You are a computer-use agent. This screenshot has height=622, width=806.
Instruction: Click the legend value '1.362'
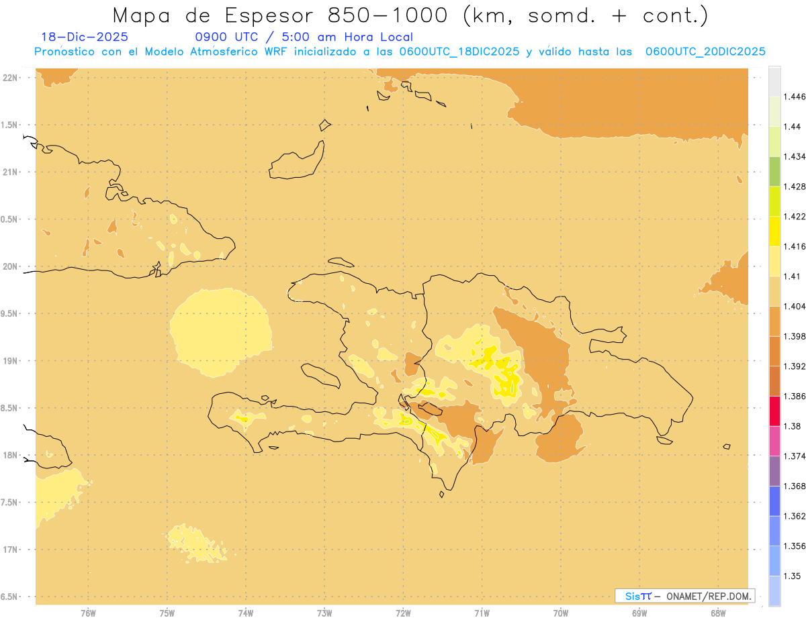(x=795, y=516)
